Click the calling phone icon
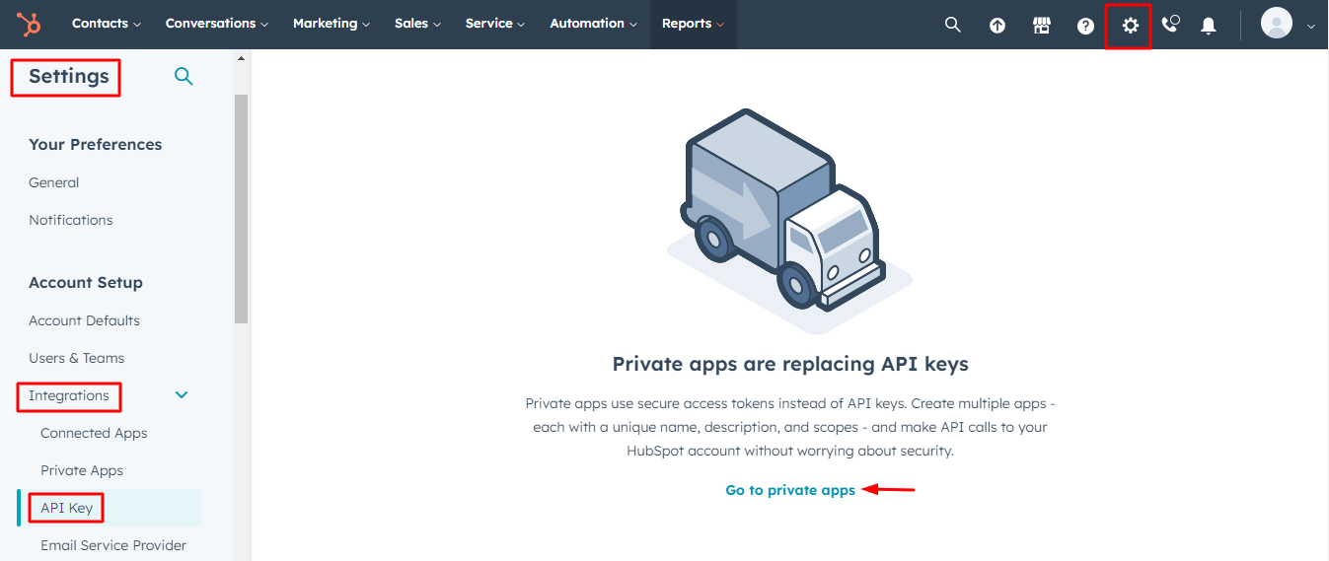This screenshot has height=561, width=1329. click(1171, 25)
